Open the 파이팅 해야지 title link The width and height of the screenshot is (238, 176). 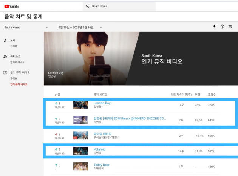(x=102, y=134)
